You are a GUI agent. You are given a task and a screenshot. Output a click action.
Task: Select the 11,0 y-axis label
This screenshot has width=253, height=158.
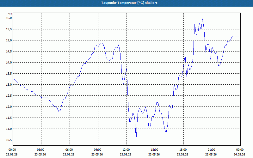[9, 129]
